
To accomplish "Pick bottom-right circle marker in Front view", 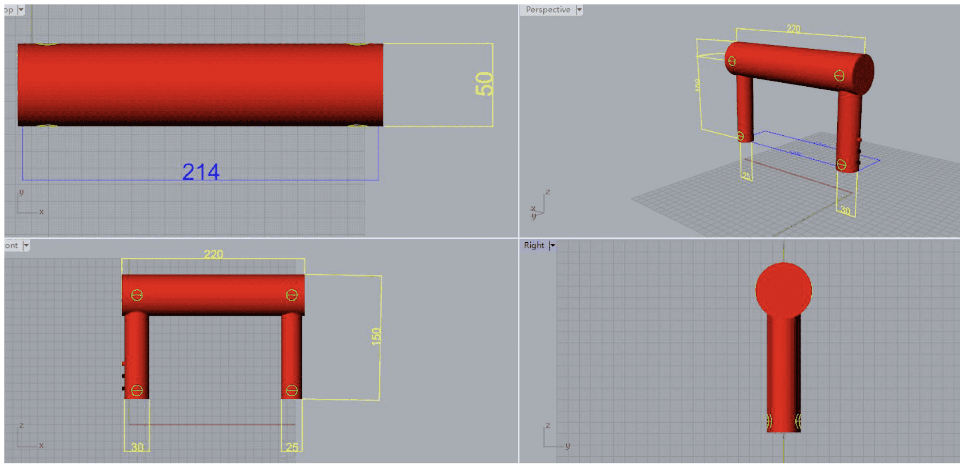I will point(292,390).
